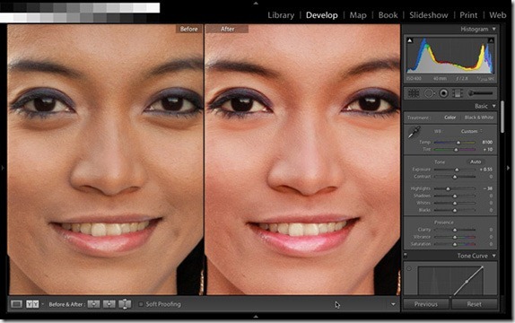This screenshot has width=515, height=323.
Task: Toggle the Tone Curve panel switch
Action: click(406, 256)
